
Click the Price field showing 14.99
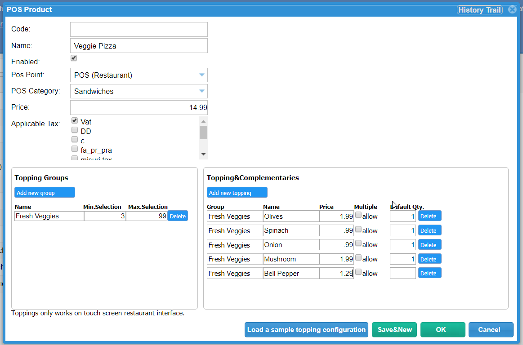[139, 108]
